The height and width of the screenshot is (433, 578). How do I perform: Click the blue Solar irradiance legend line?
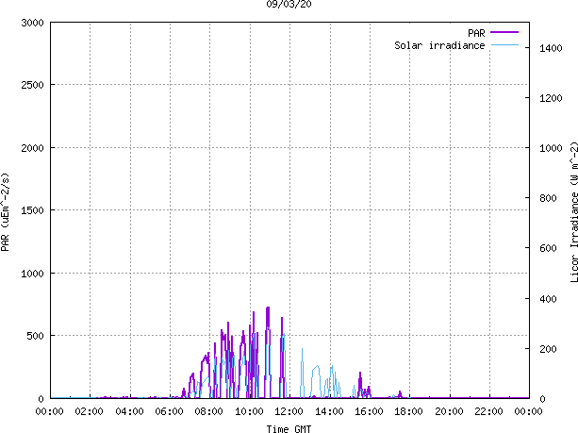pyautogui.click(x=504, y=45)
